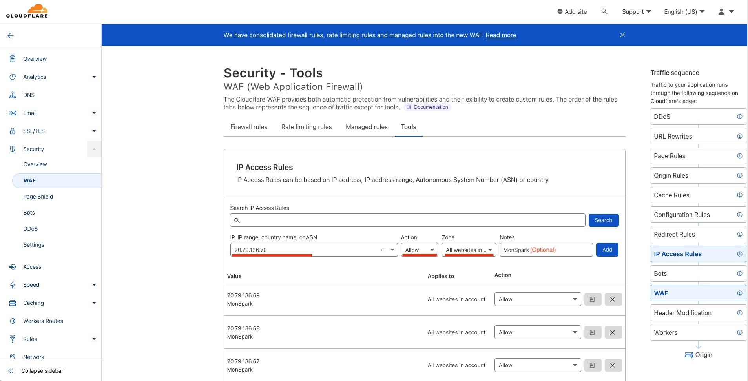
Task: Open the DNS sidebar section
Action: click(29, 95)
